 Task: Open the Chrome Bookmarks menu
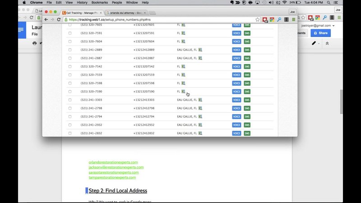click(x=99, y=3)
